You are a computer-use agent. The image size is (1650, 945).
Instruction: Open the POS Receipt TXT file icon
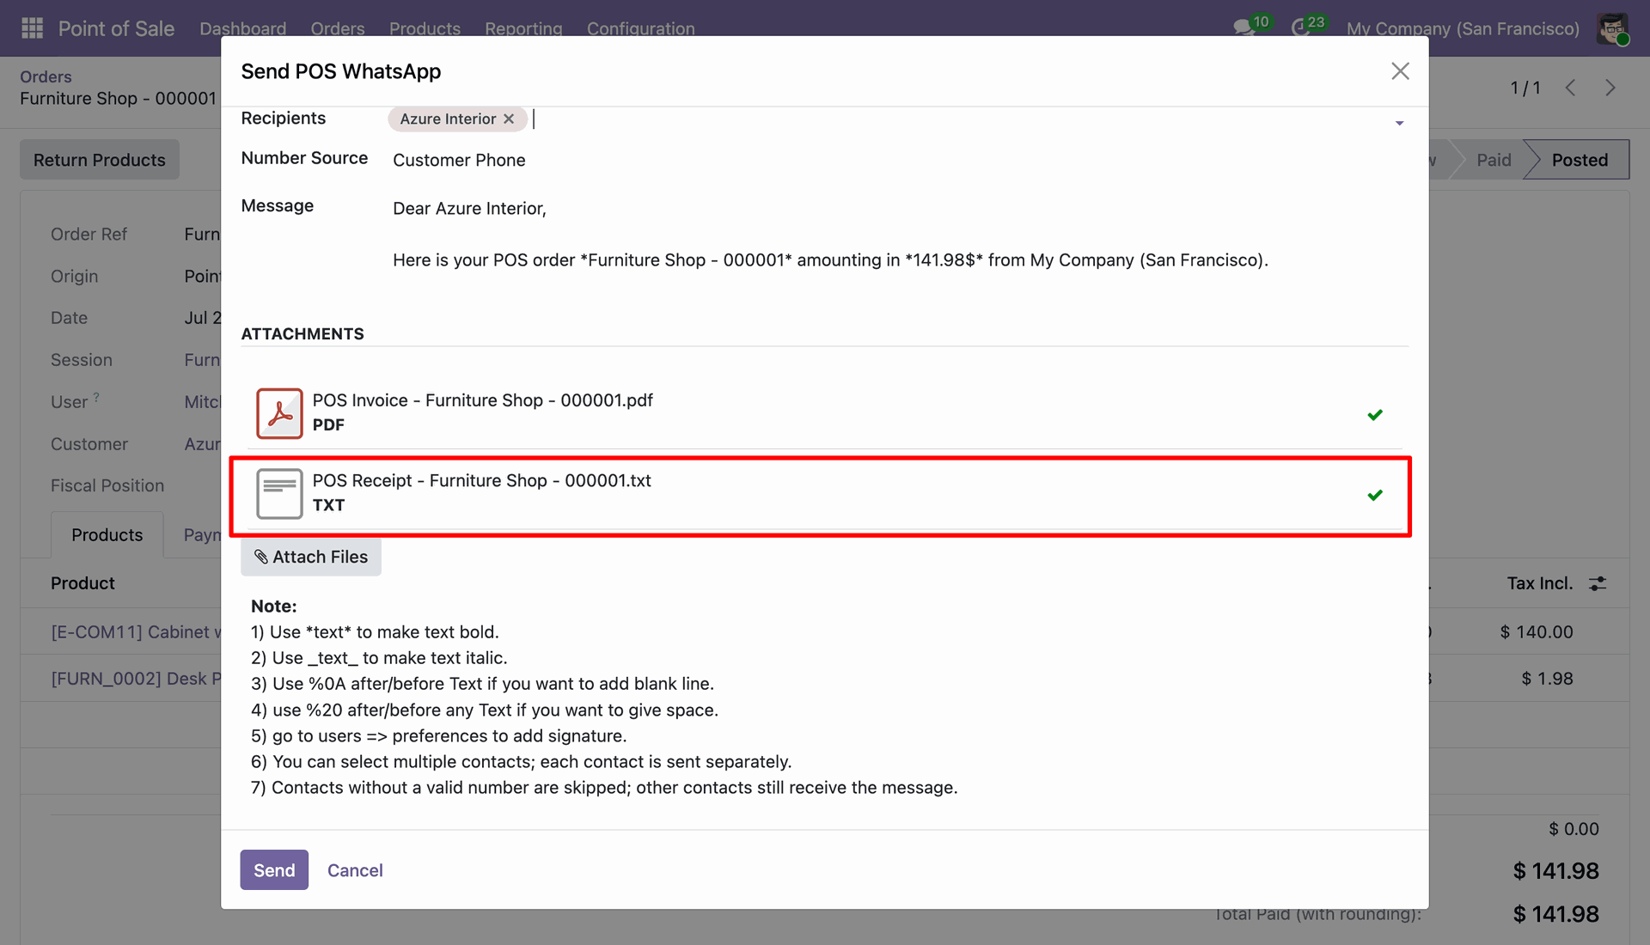(x=279, y=493)
